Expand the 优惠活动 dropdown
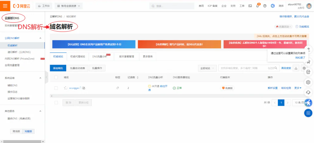Image resolution: width=314 pixels, height=143 pixels. coord(284,26)
